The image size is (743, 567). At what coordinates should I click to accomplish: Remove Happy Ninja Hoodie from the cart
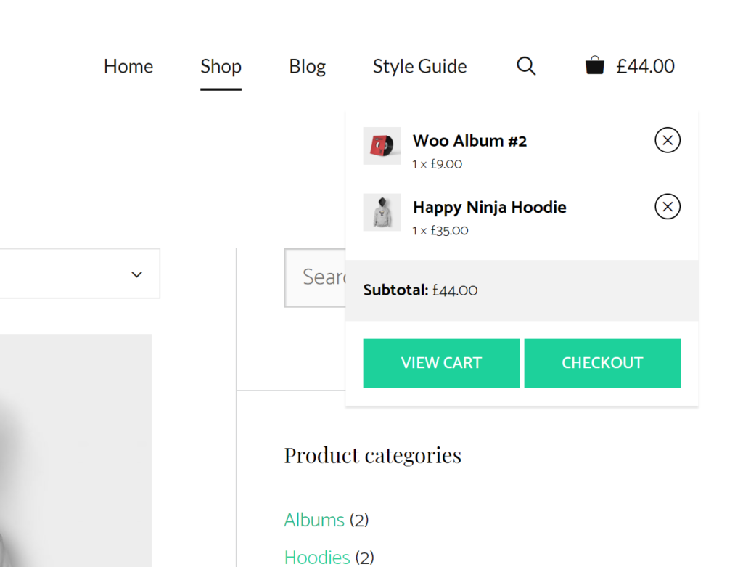[x=667, y=206]
